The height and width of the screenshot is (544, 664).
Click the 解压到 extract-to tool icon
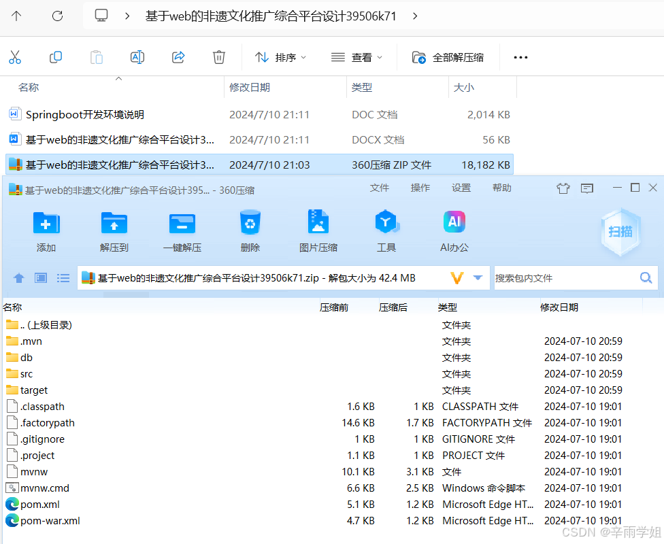(x=114, y=231)
